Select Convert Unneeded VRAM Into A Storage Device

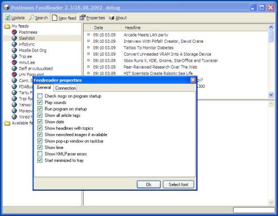pos(167,54)
